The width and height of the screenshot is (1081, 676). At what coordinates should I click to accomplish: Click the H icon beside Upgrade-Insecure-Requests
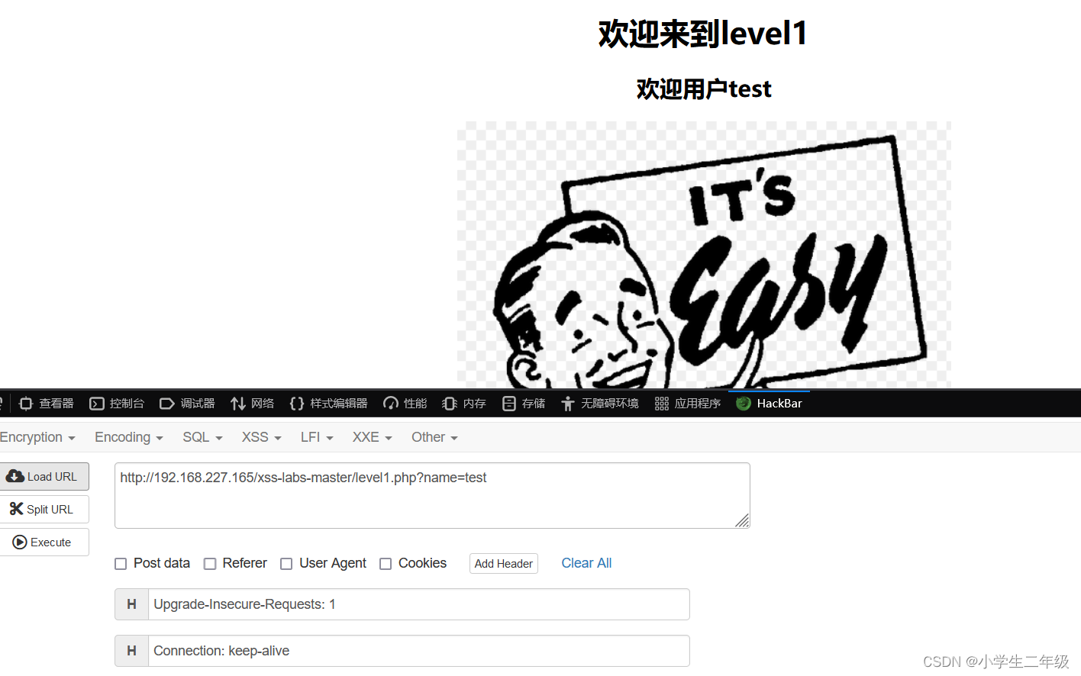click(x=131, y=604)
